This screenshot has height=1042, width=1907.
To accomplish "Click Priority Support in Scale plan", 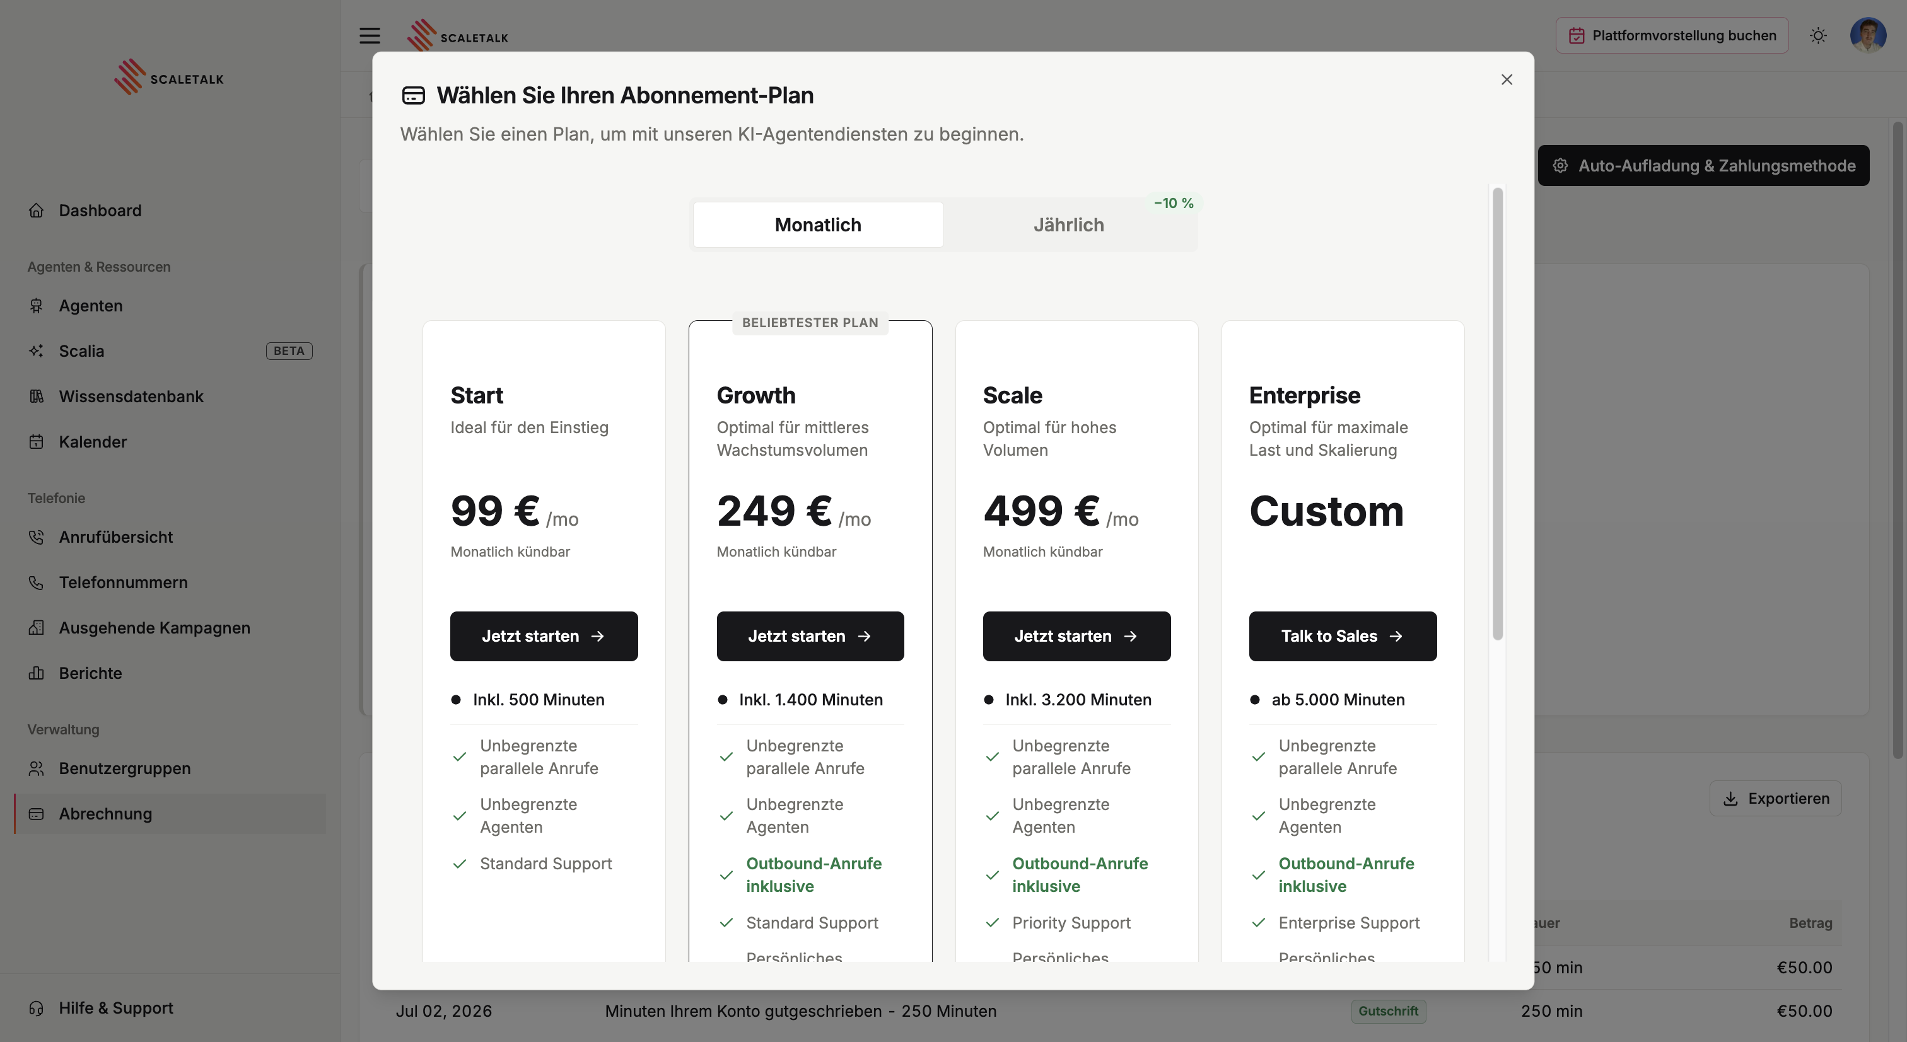I will click(x=1071, y=923).
